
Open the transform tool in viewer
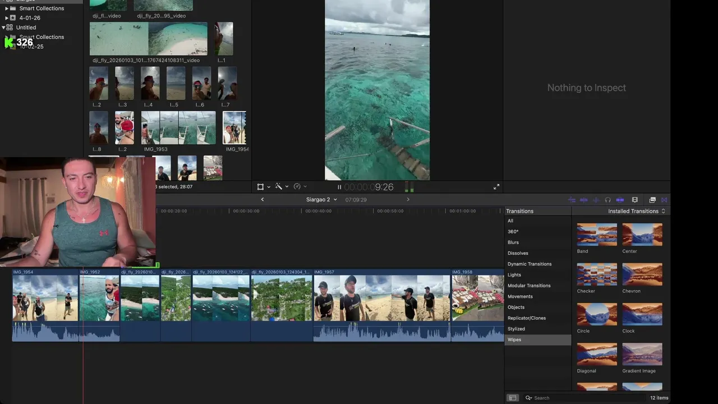click(x=260, y=187)
